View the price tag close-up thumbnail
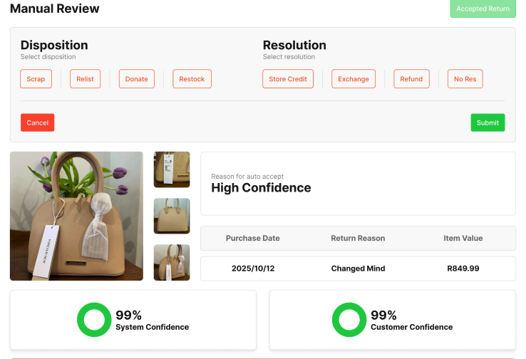This screenshot has width=526, height=359. [172, 170]
